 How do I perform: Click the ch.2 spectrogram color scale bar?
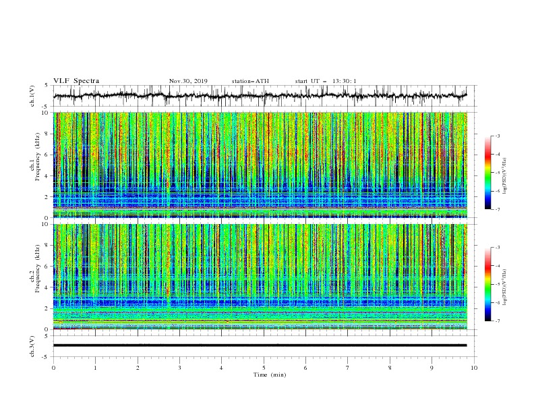487,284
